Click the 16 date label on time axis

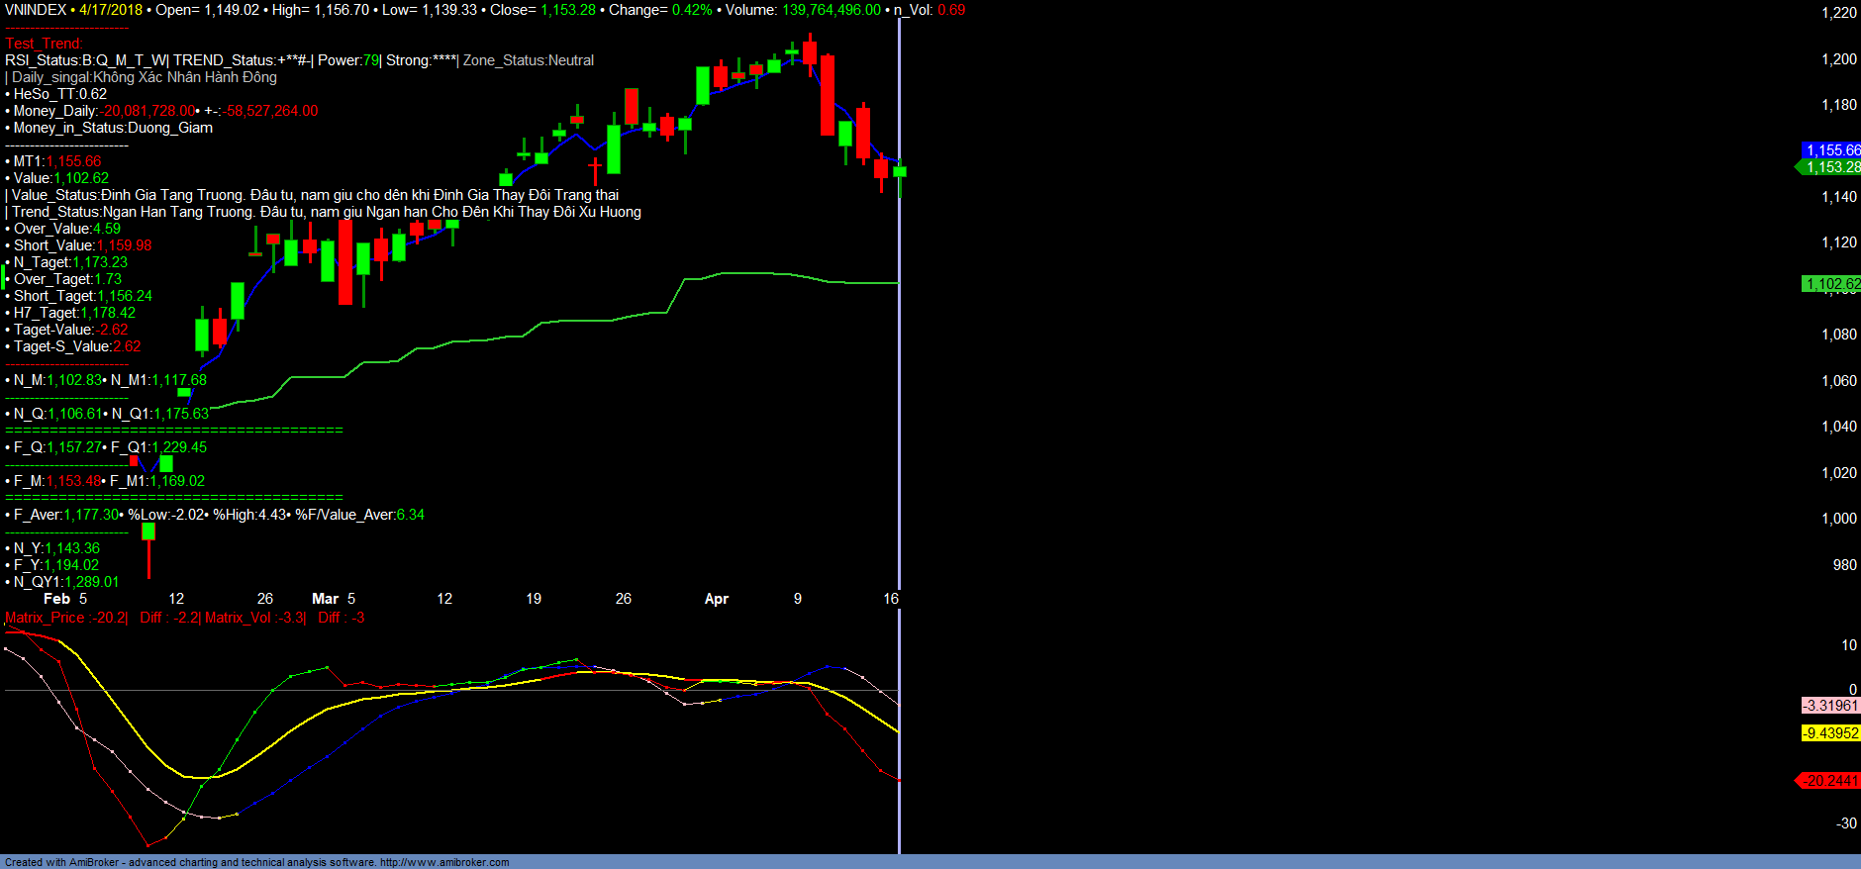[x=891, y=599]
